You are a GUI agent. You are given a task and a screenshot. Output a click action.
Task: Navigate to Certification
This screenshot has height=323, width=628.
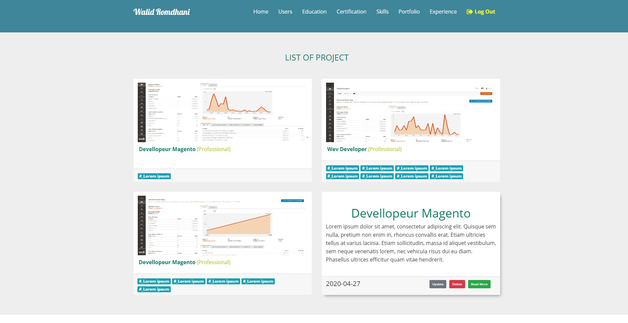pos(351,12)
